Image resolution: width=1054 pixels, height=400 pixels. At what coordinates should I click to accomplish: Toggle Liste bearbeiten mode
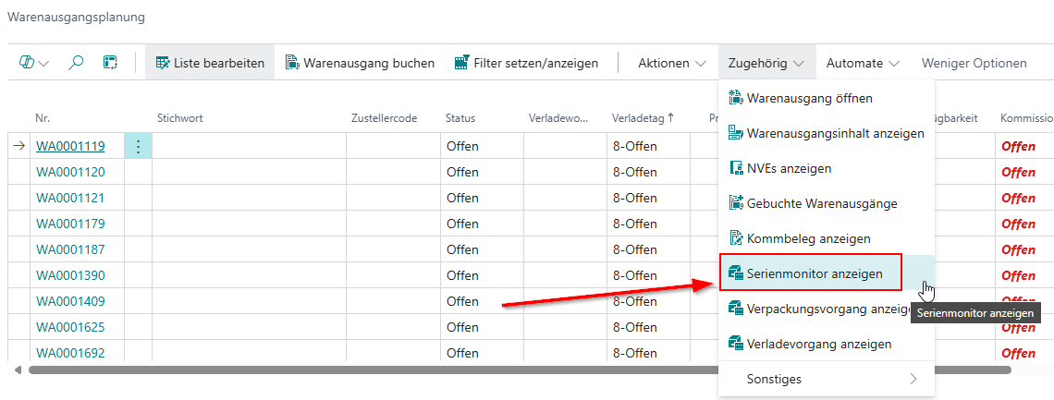point(210,63)
